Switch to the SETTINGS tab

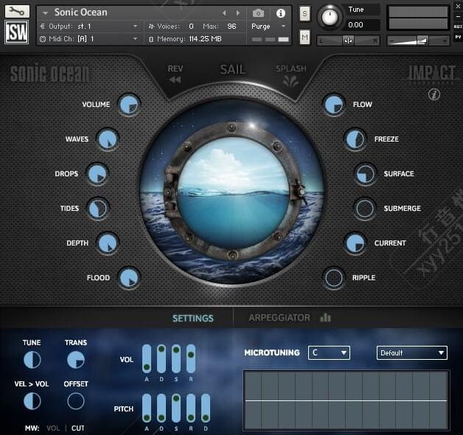point(193,318)
